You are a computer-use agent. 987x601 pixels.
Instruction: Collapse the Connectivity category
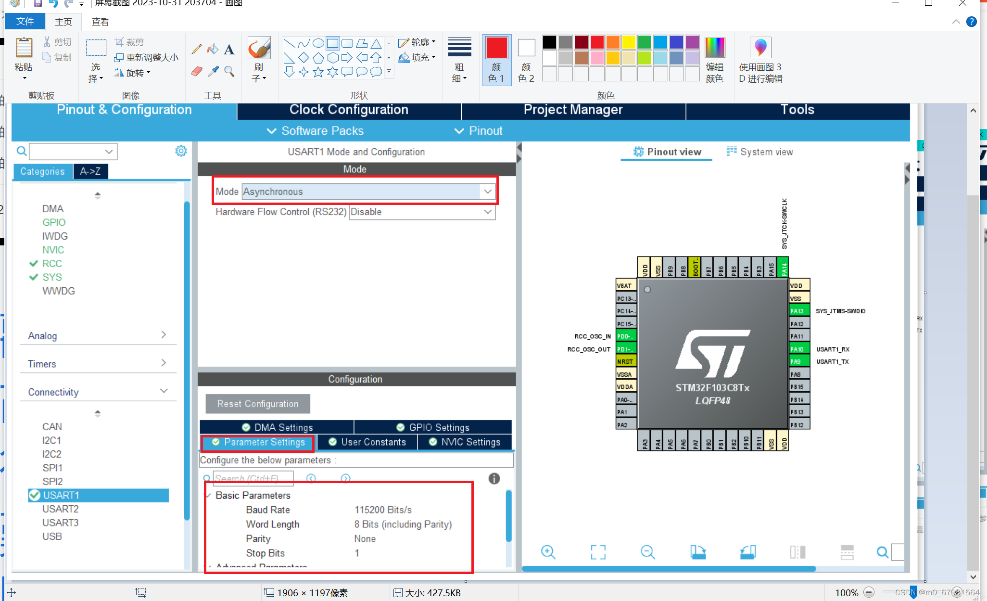tap(98, 392)
